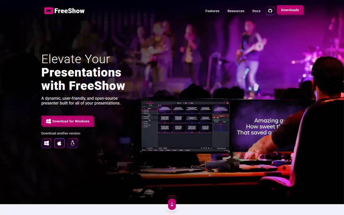The height and width of the screenshot is (215, 344).
Task: Click the 'with FreeShow' headline text
Action: 83,86
